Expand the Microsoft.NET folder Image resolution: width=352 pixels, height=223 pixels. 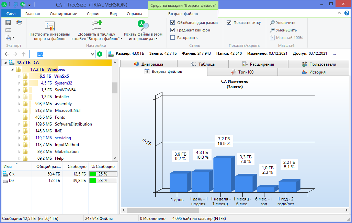(19, 110)
